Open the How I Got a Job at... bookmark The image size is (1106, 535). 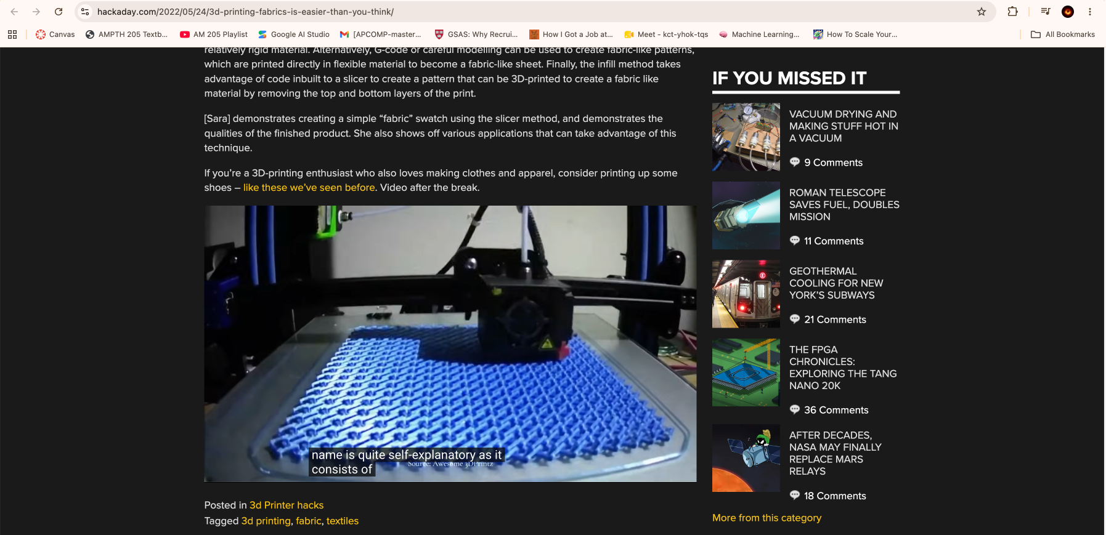[571, 34]
